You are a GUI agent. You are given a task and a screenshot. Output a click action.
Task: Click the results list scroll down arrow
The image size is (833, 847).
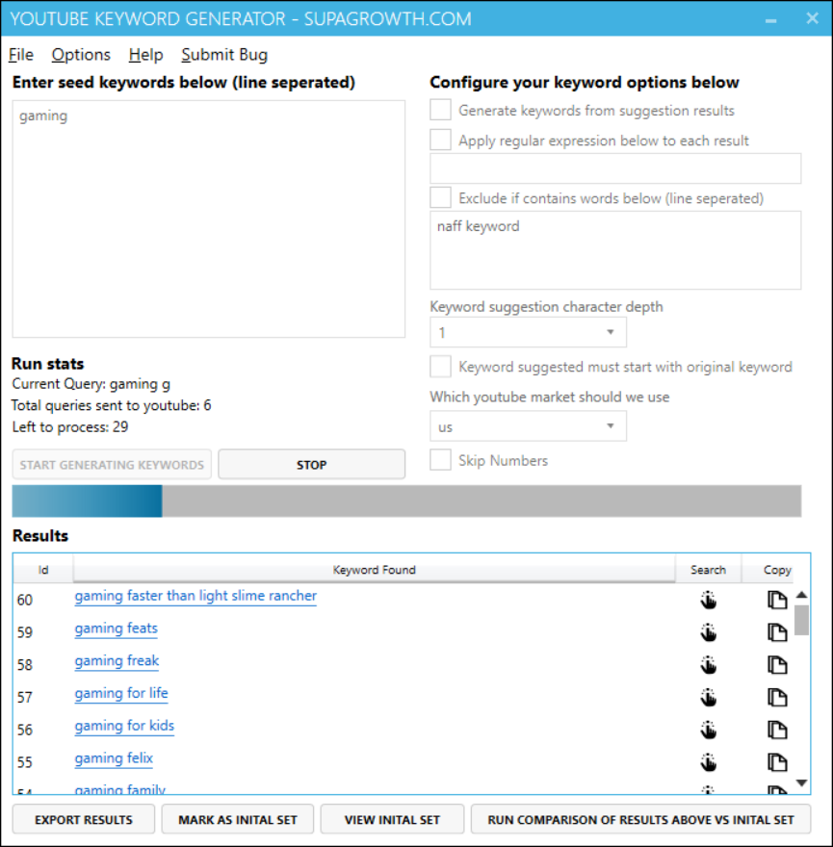pos(801,783)
